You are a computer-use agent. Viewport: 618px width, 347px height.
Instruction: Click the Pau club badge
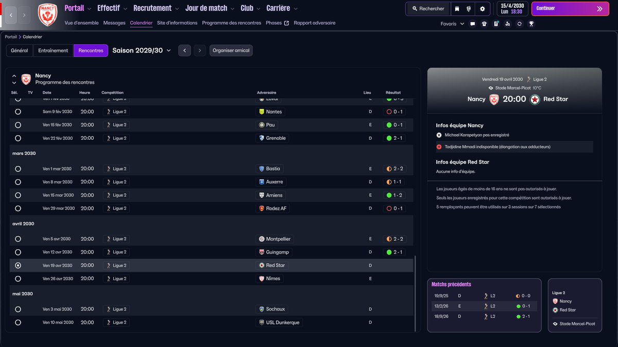[x=262, y=125]
